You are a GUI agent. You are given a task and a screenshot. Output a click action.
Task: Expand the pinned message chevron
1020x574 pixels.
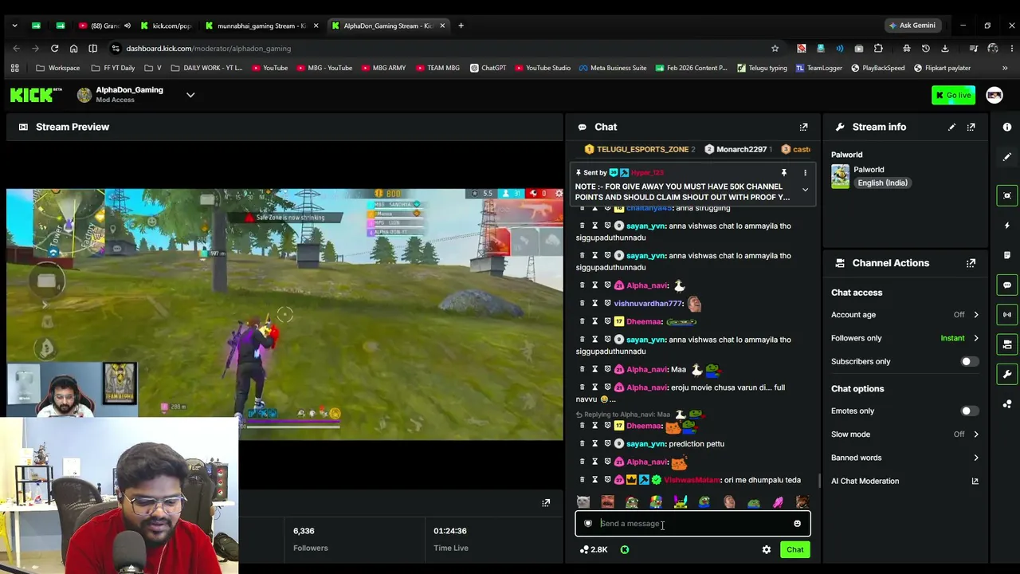pos(805,190)
